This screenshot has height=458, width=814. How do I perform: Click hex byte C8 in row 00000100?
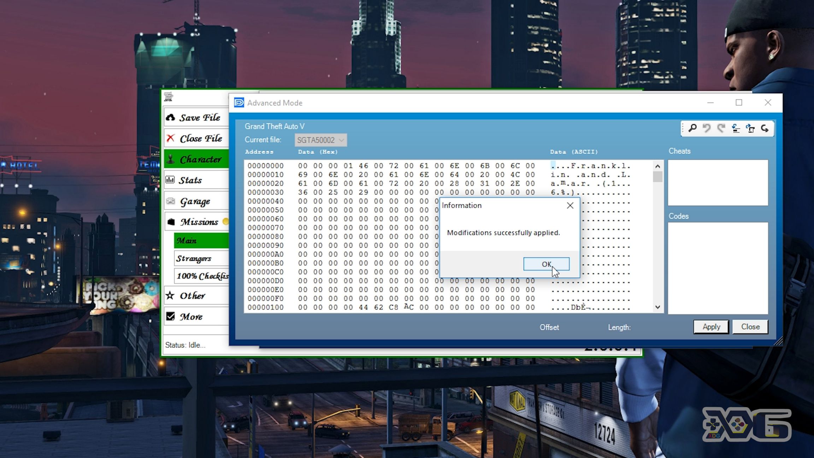(x=394, y=307)
